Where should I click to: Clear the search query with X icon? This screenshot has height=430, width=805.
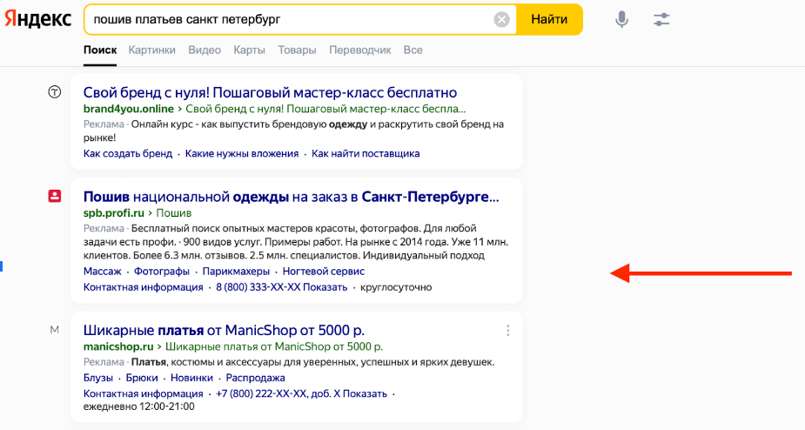501,19
